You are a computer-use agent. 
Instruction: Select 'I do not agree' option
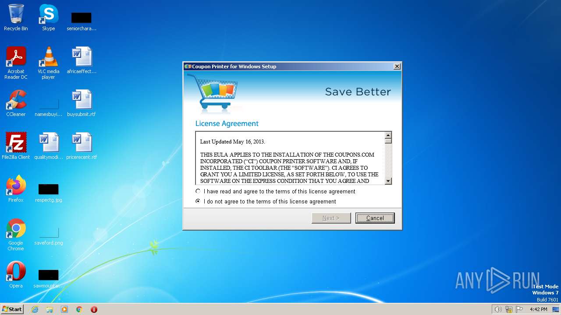[x=266, y=202]
